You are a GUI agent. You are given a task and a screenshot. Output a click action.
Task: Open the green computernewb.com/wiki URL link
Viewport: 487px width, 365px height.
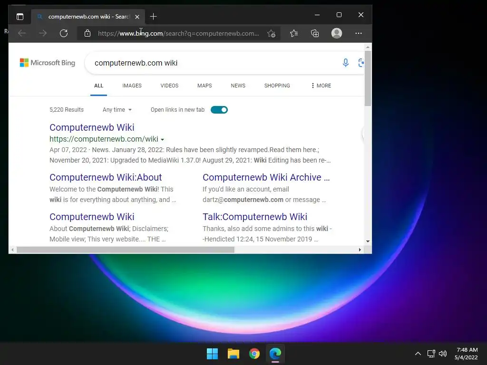point(104,139)
